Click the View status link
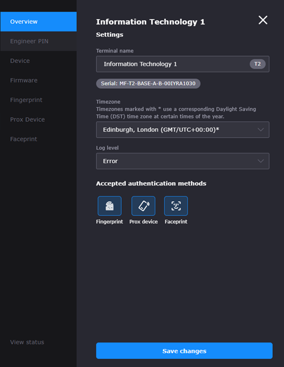 (27, 342)
